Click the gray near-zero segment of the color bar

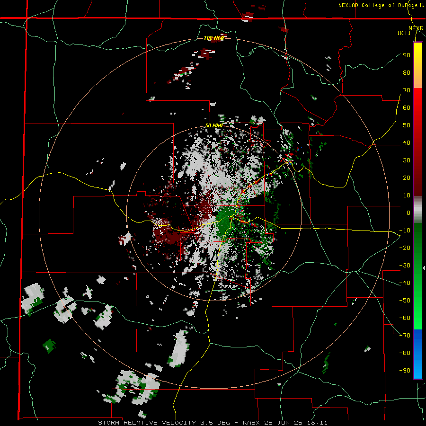coord(418,209)
